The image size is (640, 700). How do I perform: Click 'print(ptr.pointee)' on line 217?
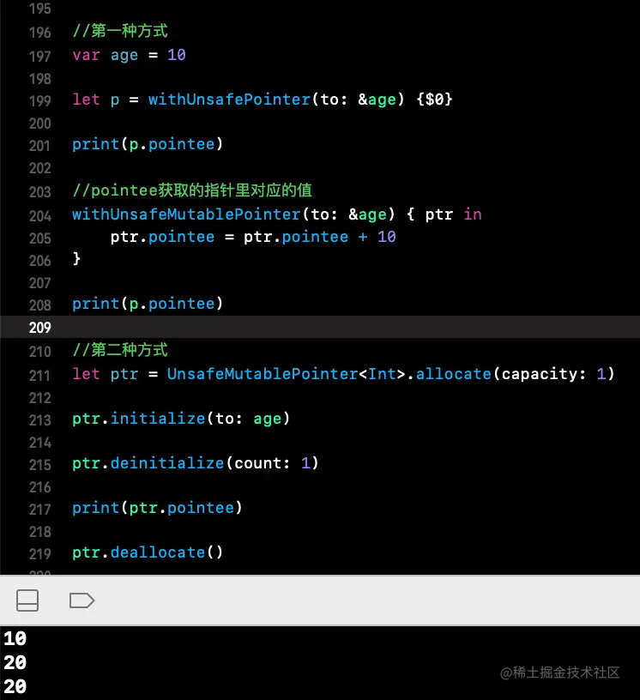[x=157, y=508]
